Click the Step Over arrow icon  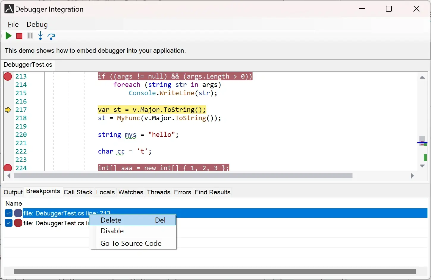pyautogui.click(x=51, y=36)
